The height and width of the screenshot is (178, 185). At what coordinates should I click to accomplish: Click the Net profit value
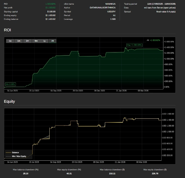point(50,7)
